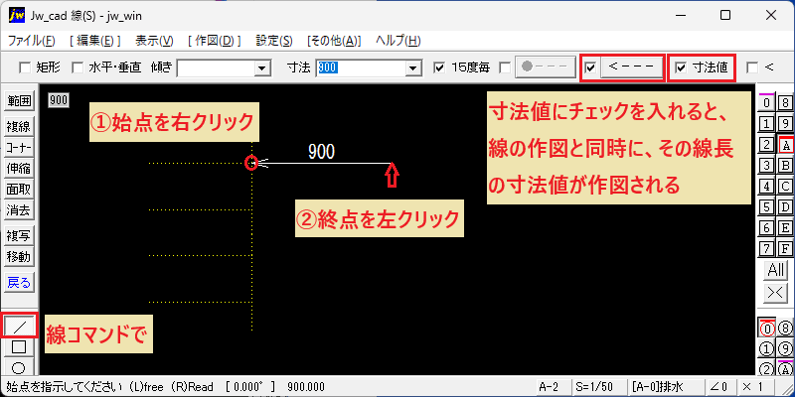Open the 傾き angle dropdown arrow
This screenshot has height=397, width=795.
[262, 67]
